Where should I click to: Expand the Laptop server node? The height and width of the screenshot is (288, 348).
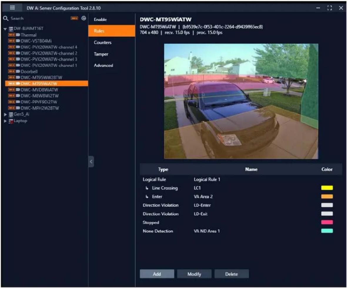tap(5, 121)
